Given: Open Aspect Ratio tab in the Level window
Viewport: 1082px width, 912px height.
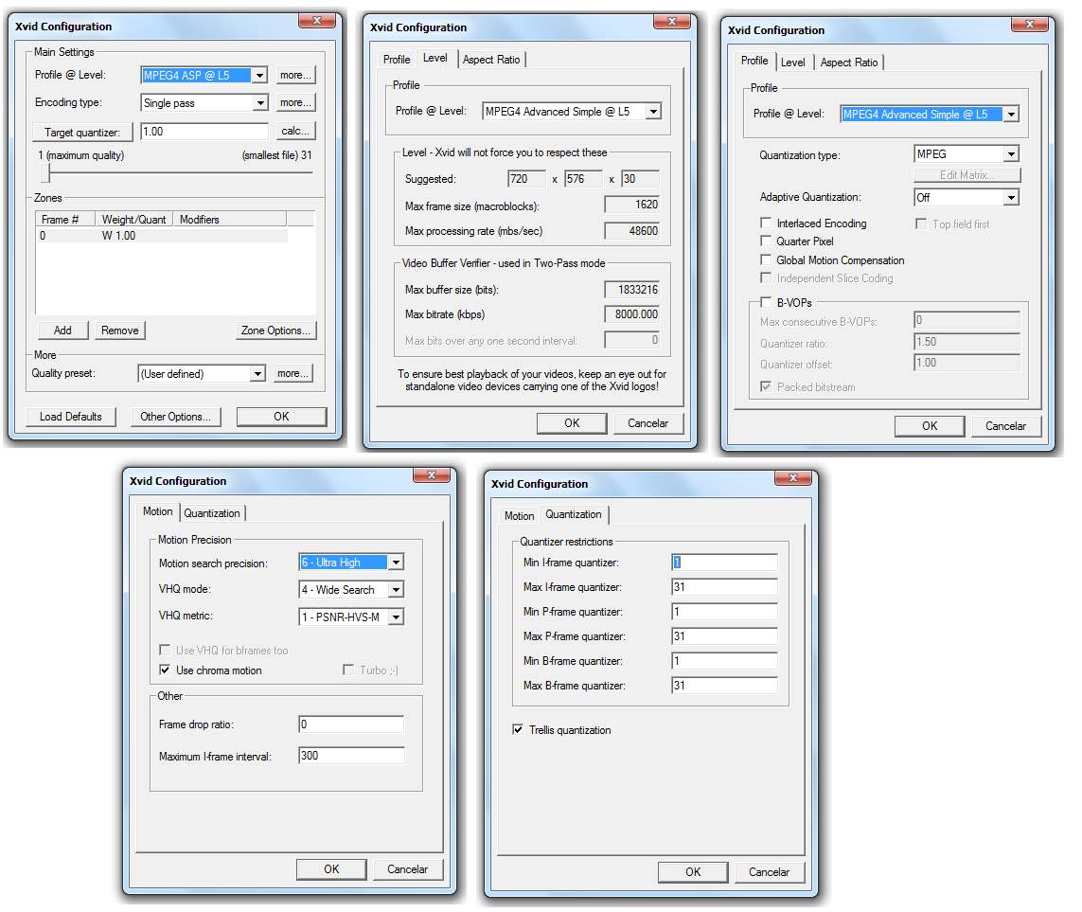Looking at the screenshot, I should (x=491, y=60).
